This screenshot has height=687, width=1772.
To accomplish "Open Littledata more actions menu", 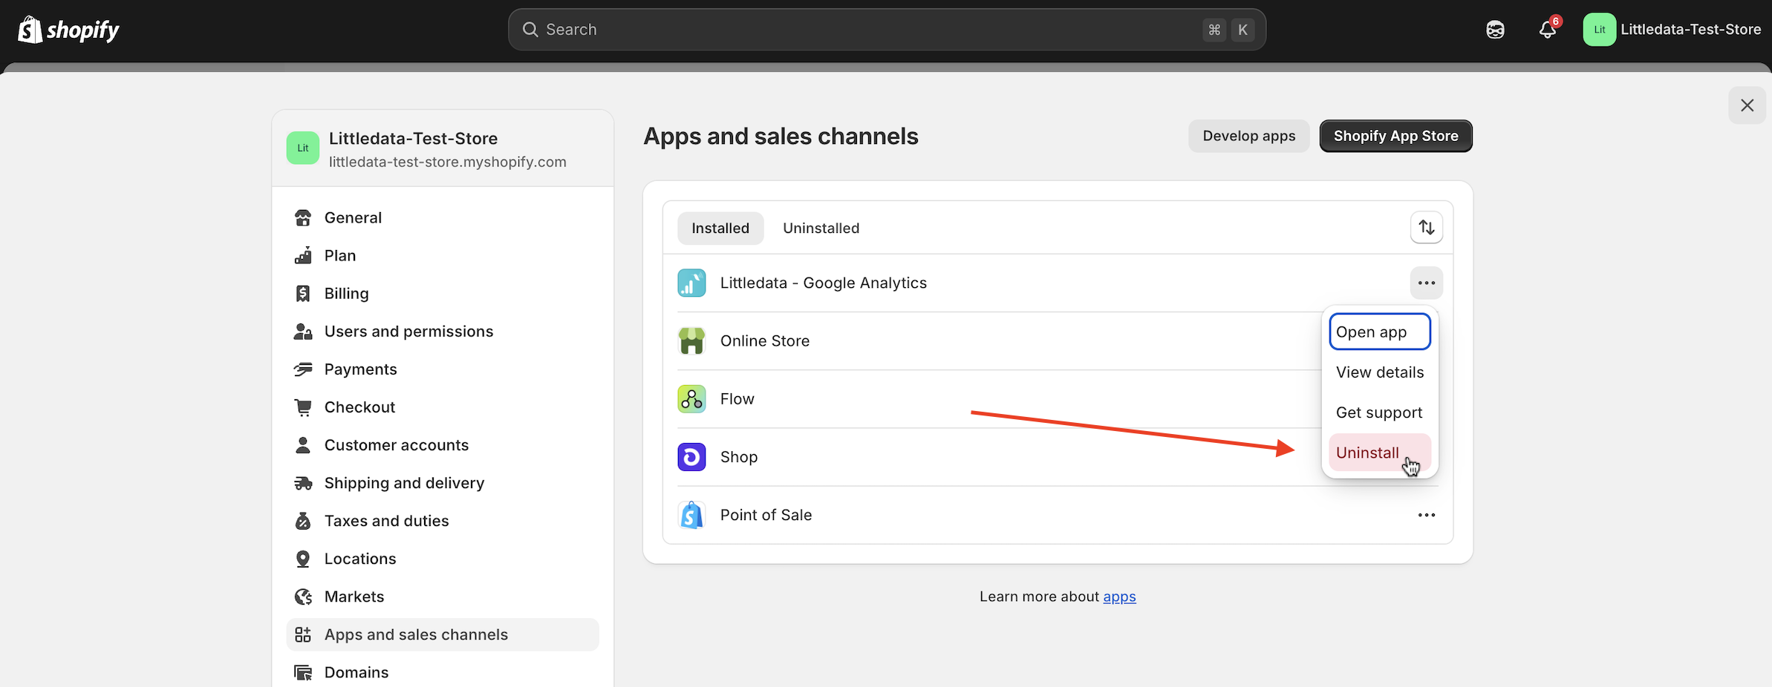I will 1426,283.
